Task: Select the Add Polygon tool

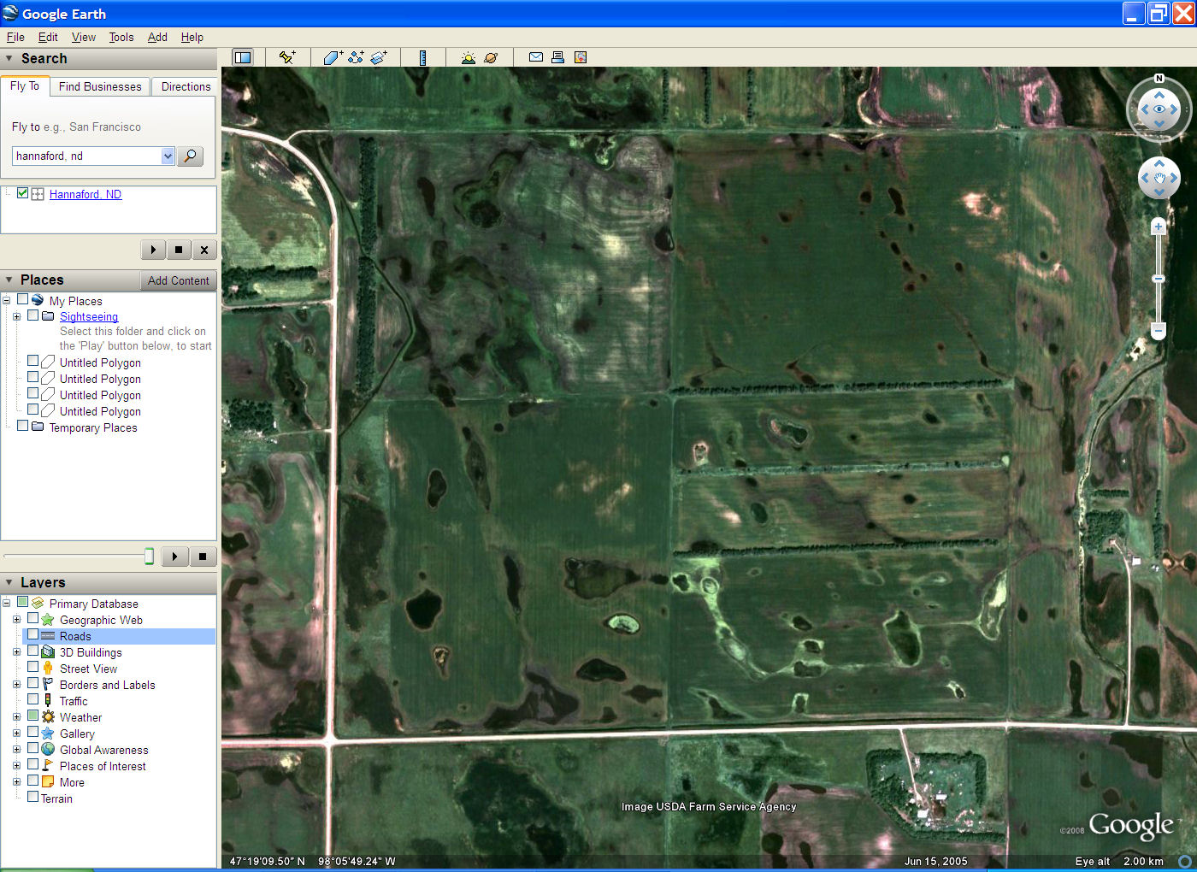Action: (x=333, y=57)
